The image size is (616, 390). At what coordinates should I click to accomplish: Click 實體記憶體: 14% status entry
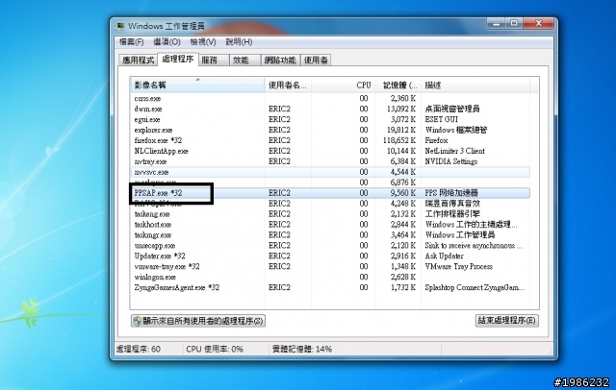coord(302,349)
